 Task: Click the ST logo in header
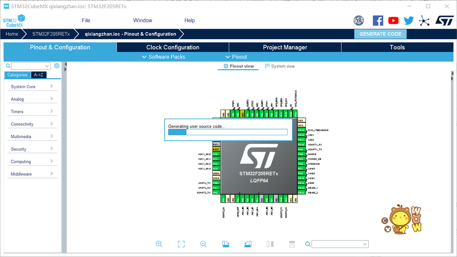coord(445,21)
